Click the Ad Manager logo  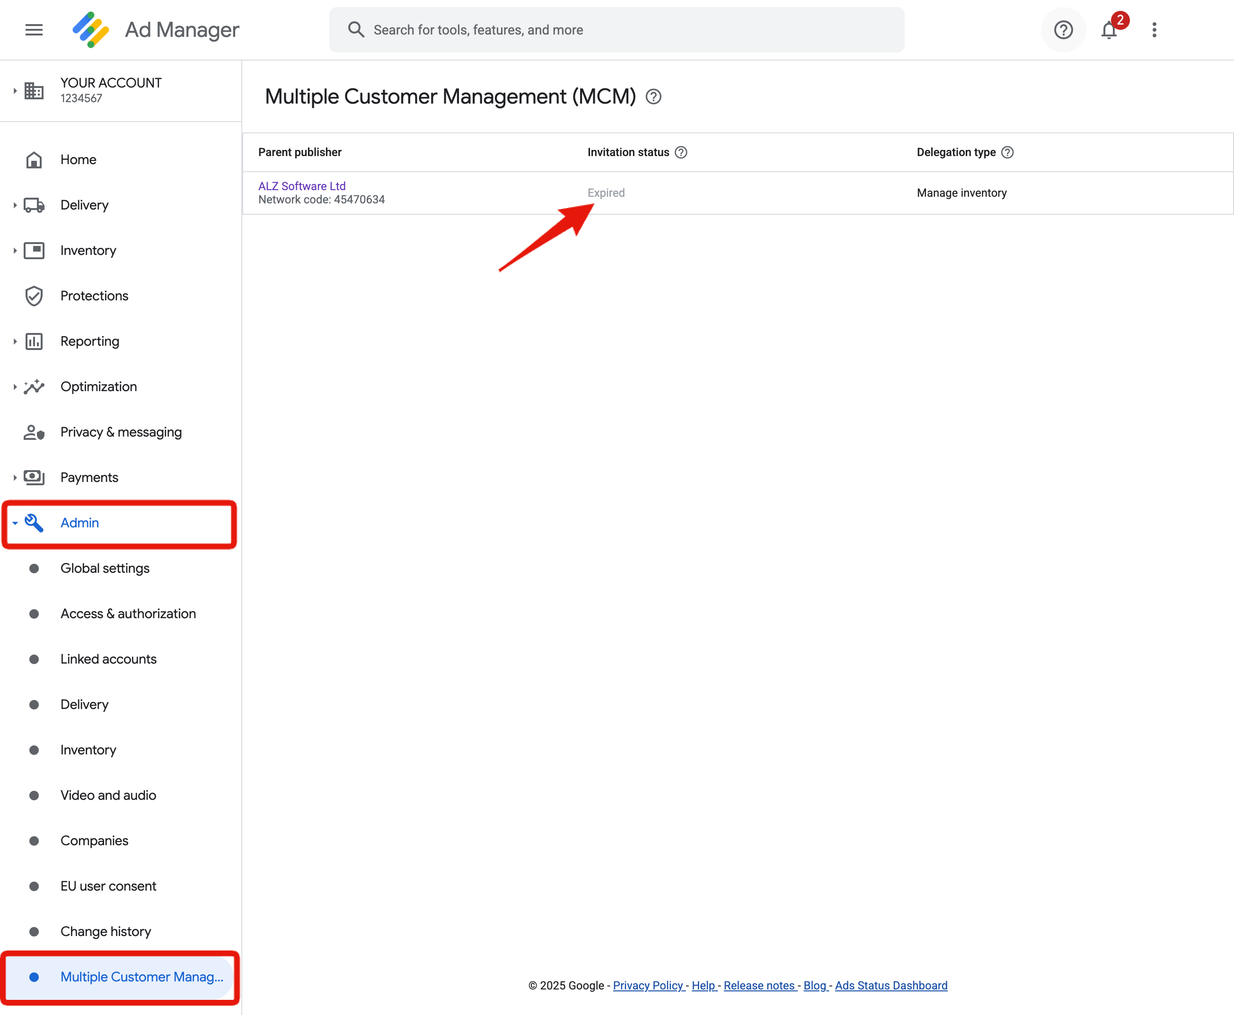click(91, 30)
